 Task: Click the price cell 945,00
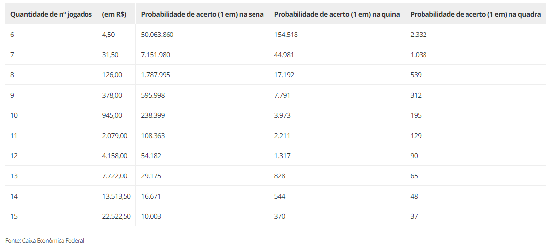(112, 115)
